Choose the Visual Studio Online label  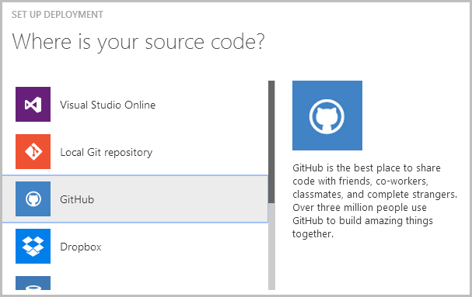coord(108,105)
